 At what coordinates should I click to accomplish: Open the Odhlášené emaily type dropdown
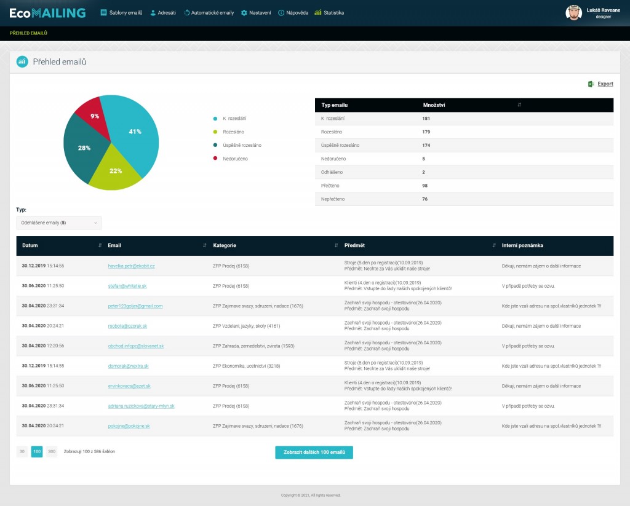coord(59,223)
